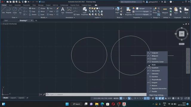This screenshot has height=107, width=191.
Task: Open the Windows Start menu
Action: tap(67, 104)
